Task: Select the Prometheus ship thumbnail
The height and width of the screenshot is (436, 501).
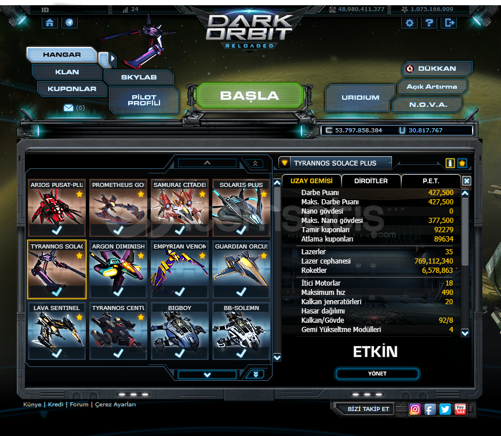Action: tap(118, 208)
